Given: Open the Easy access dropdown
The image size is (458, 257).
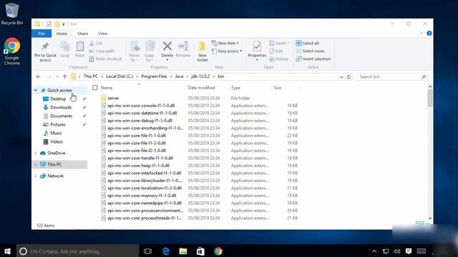Looking at the screenshot, I should [227, 51].
